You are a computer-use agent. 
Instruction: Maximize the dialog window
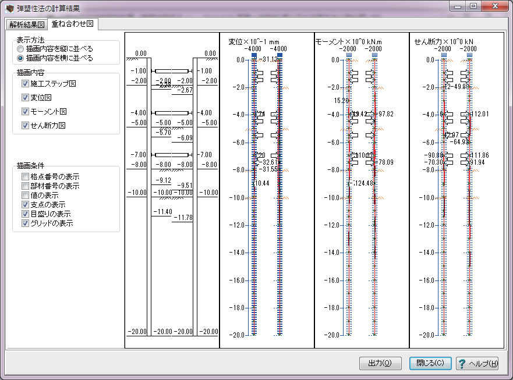click(x=473, y=6)
